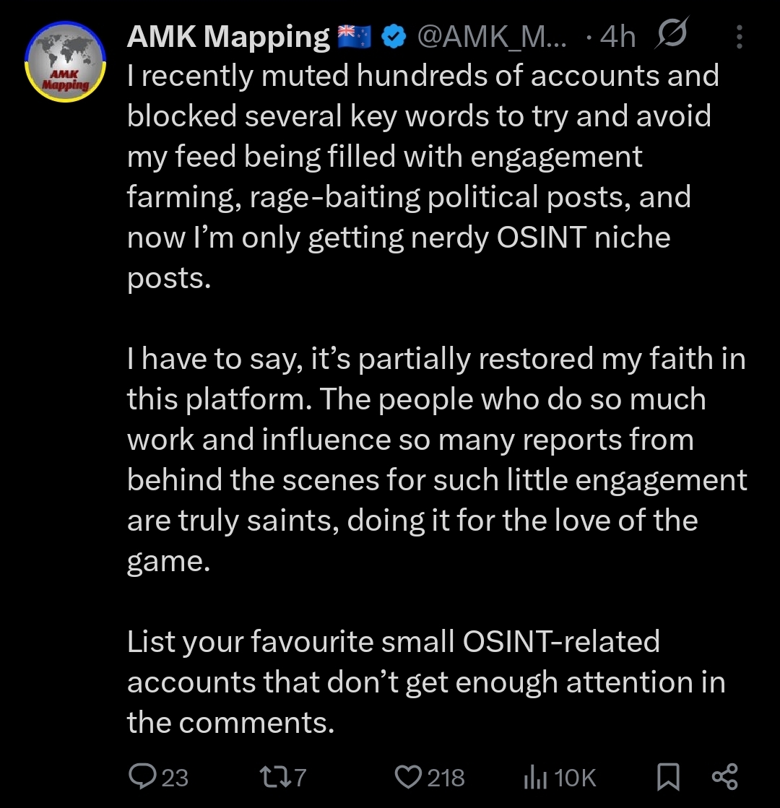Open the @AMK_M... handle link
Screen dimensions: 780x808
coord(492,36)
